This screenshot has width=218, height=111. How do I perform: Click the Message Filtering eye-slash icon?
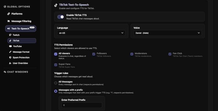[x=9, y=21]
